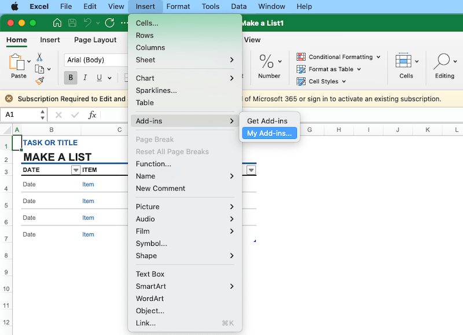Open the Undo history dropdown arrow

point(98,23)
